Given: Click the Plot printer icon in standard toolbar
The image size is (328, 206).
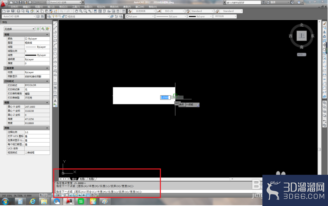Looking at the screenshot, I should 18,11.
